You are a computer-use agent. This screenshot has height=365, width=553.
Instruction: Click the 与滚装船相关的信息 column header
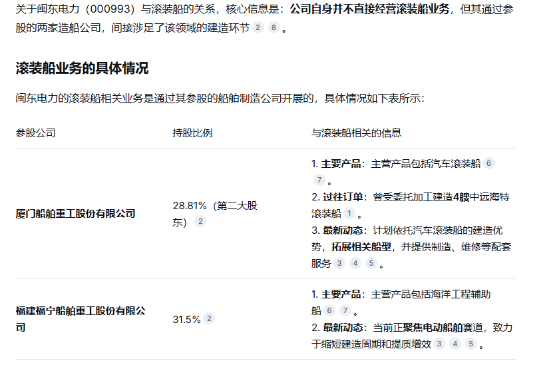357,133
